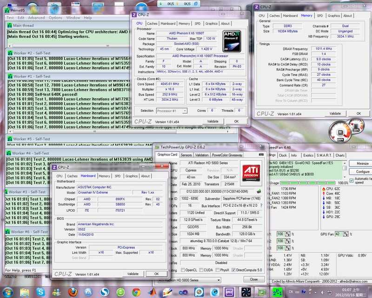The image size is (372, 298).
Task: Switch to SpeedFan fan icon in taskbar
Action: pos(246,292)
